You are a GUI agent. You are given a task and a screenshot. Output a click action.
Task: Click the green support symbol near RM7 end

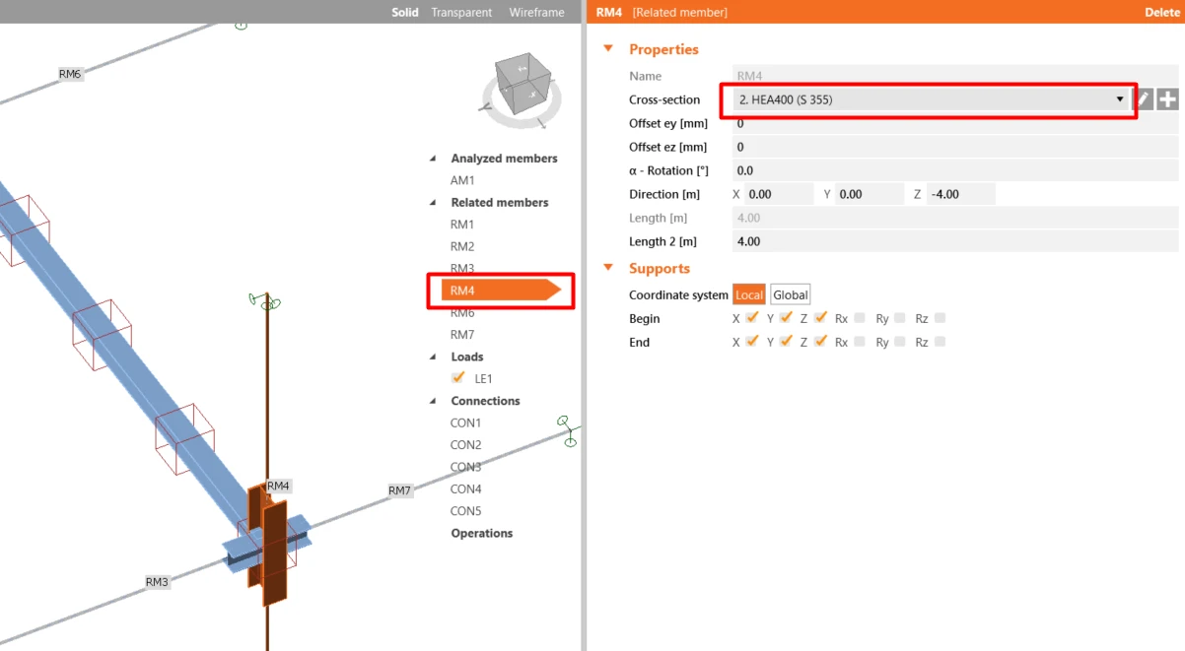[567, 431]
